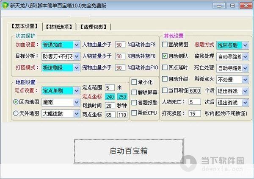Click the 启动百宝箱 button
This screenshot has width=254, height=179.
coord(129,151)
